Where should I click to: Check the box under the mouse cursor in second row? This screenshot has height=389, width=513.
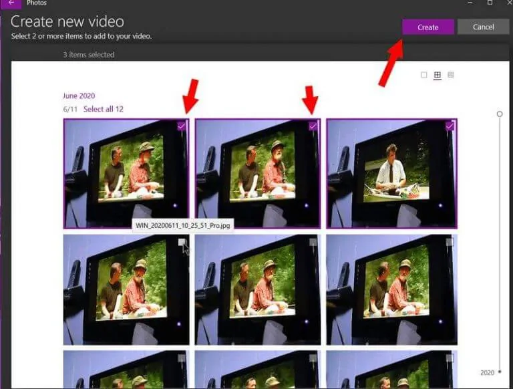click(182, 242)
